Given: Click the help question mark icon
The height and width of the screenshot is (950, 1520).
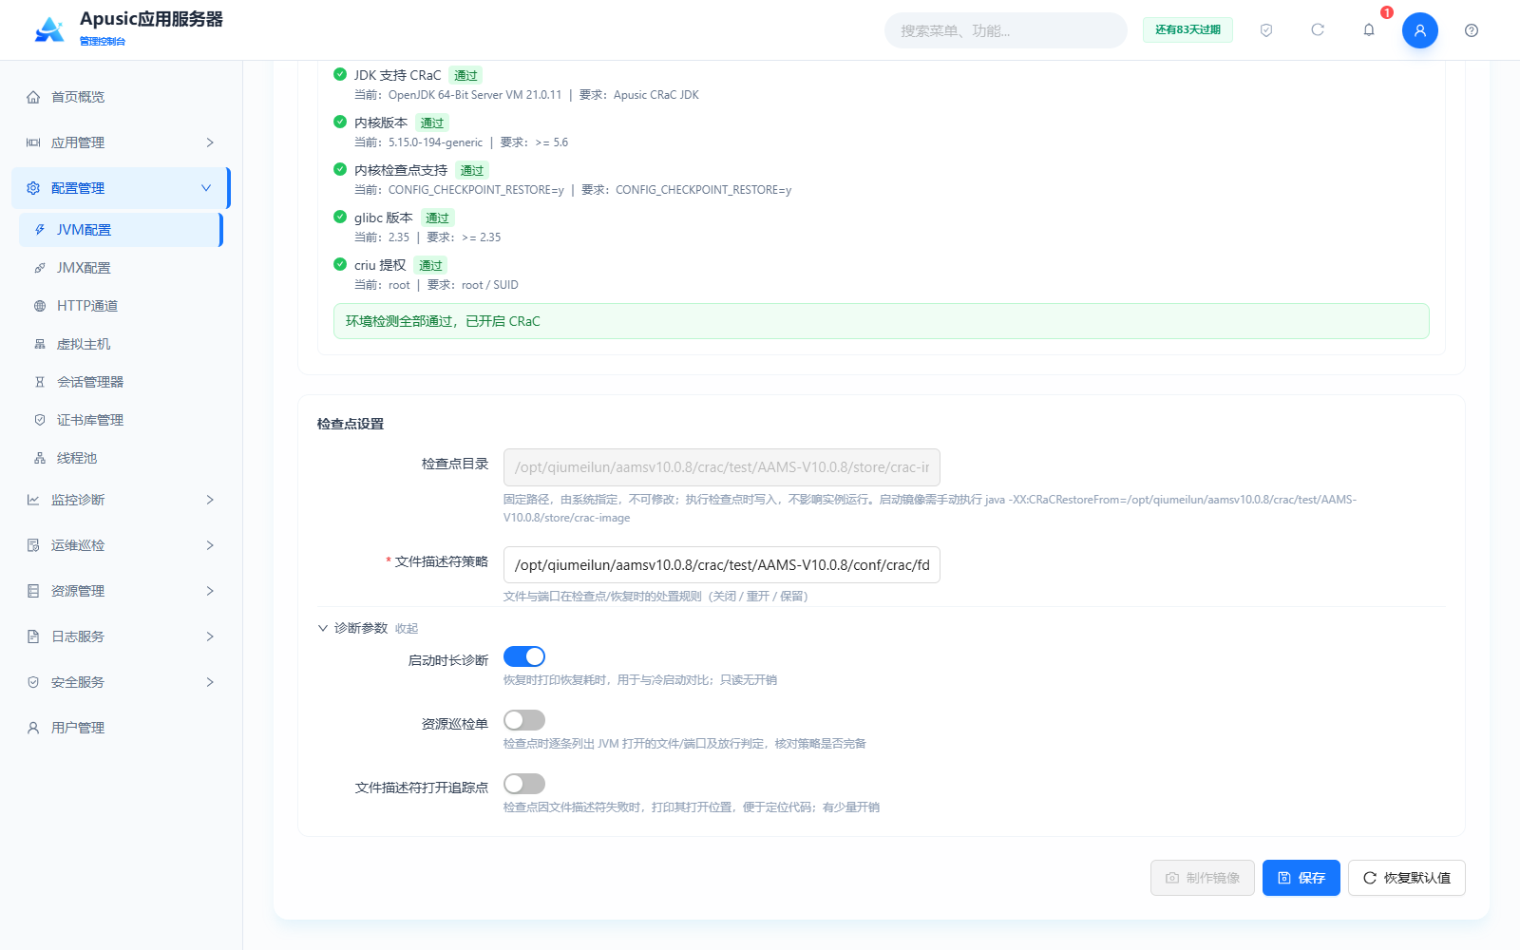Looking at the screenshot, I should pyautogui.click(x=1472, y=30).
